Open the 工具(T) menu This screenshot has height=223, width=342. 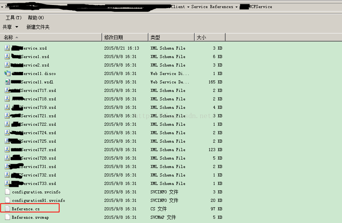(13, 18)
